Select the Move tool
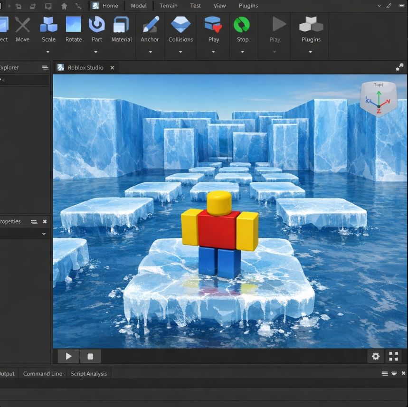 (22, 29)
